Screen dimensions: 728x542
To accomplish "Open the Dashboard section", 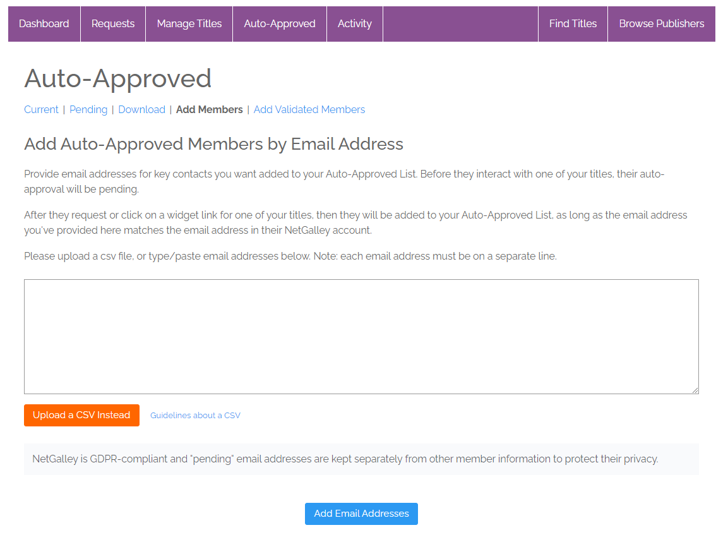I will 44,23.
